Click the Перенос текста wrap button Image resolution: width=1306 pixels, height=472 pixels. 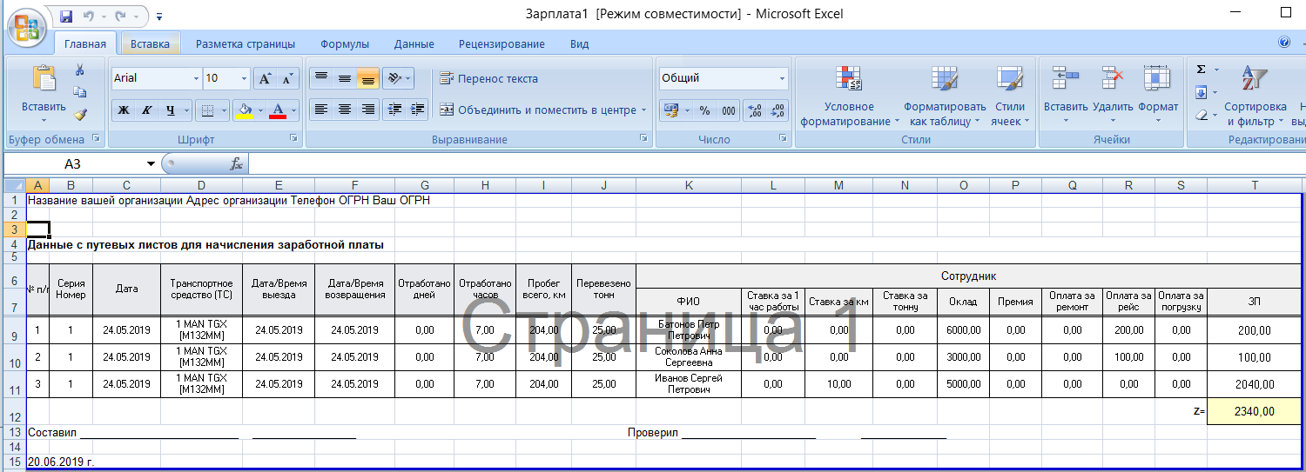click(488, 78)
